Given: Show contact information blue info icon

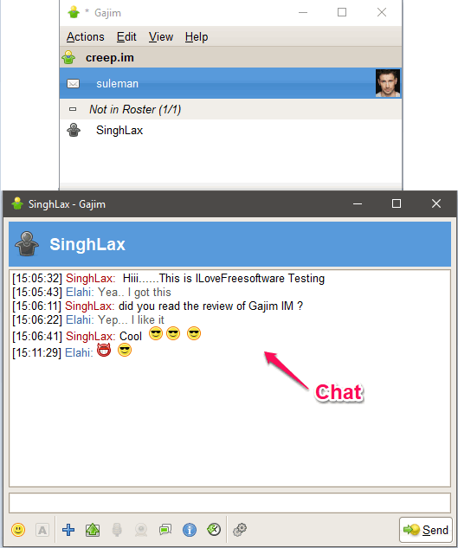Looking at the screenshot, I should click(x=190, y=530).
